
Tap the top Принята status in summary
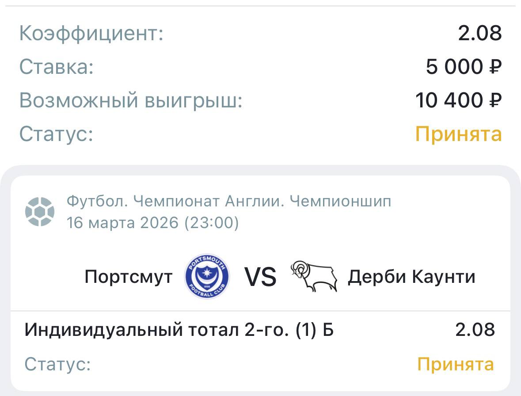point(458,134)
